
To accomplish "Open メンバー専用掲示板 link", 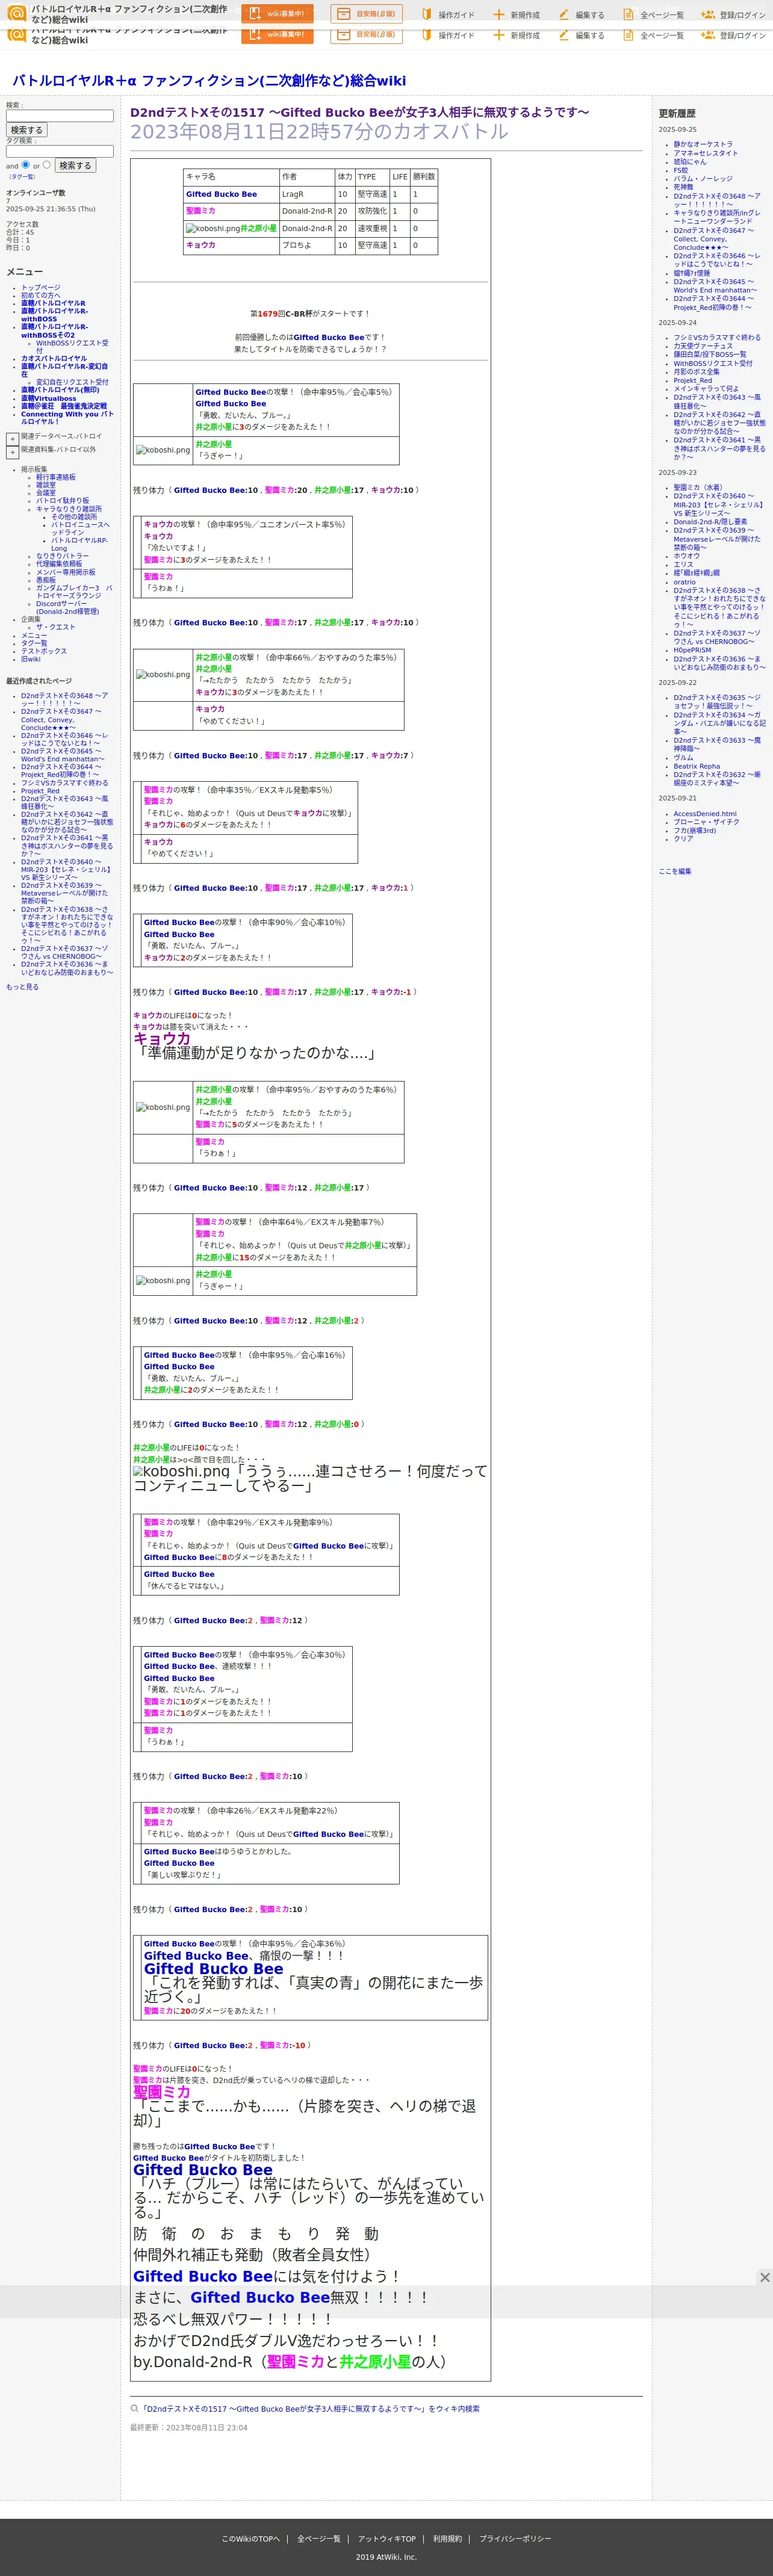I will click(66, 572).
